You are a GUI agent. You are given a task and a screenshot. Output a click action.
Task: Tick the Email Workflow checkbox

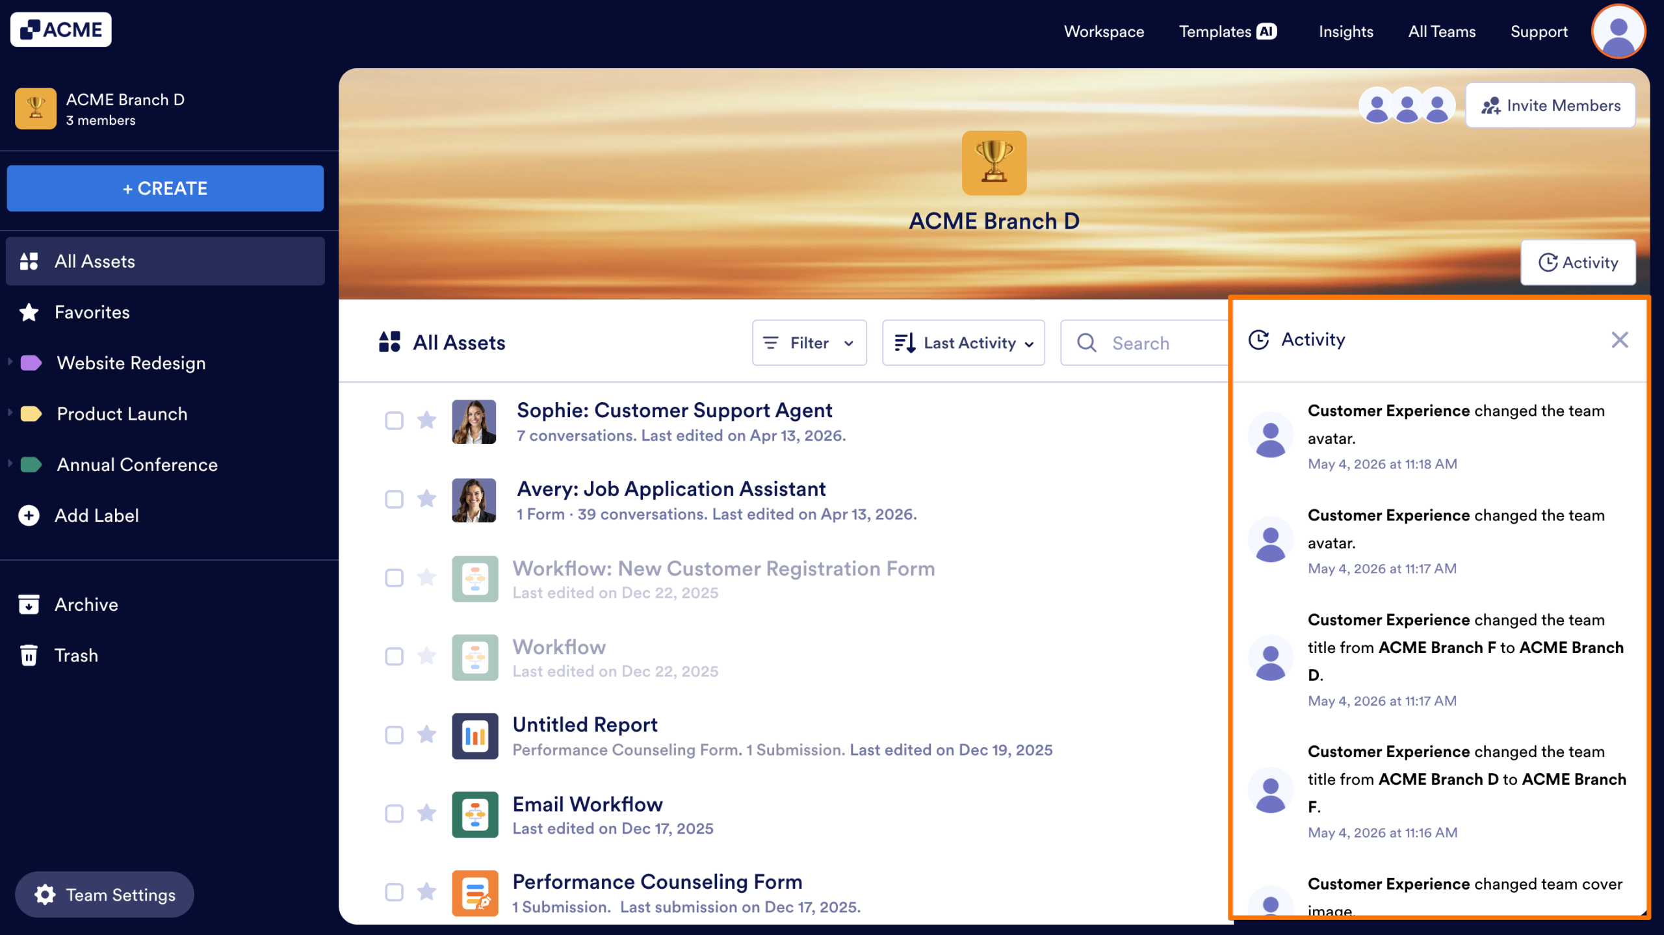394,813
